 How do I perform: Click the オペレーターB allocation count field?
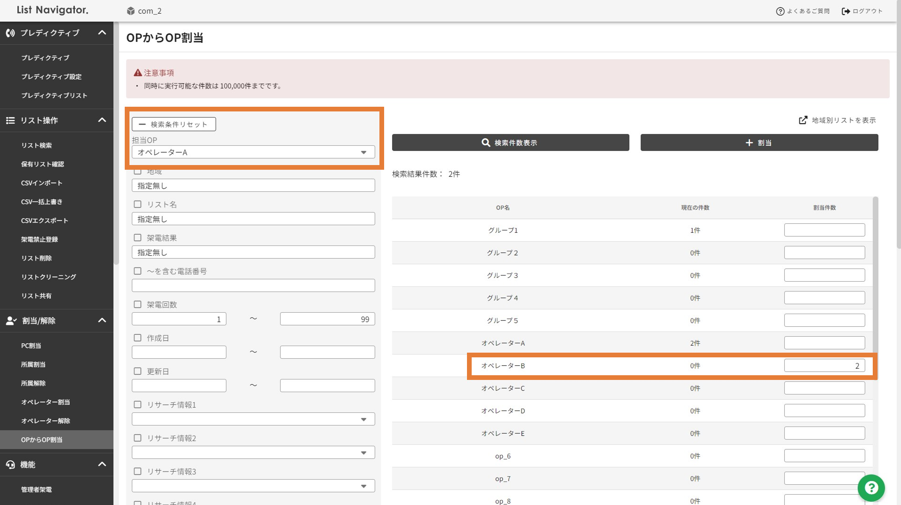[824, 366]
